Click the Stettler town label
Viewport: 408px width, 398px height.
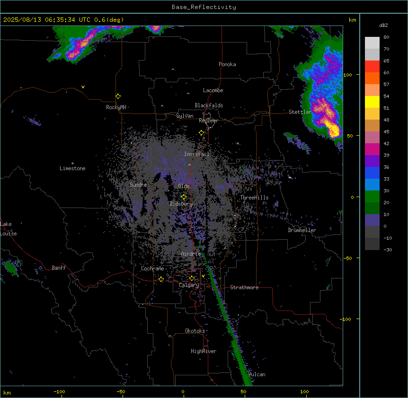pos(300,112)
